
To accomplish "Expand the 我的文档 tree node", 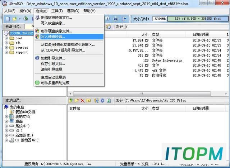I will point(6,116).
